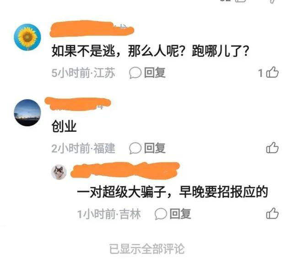Tap the like count 1 on first comment

coord(260,73)
